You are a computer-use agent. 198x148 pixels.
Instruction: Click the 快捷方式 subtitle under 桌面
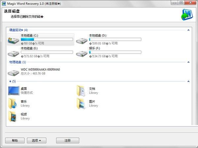pyautogui.click(x=27, y=93)
